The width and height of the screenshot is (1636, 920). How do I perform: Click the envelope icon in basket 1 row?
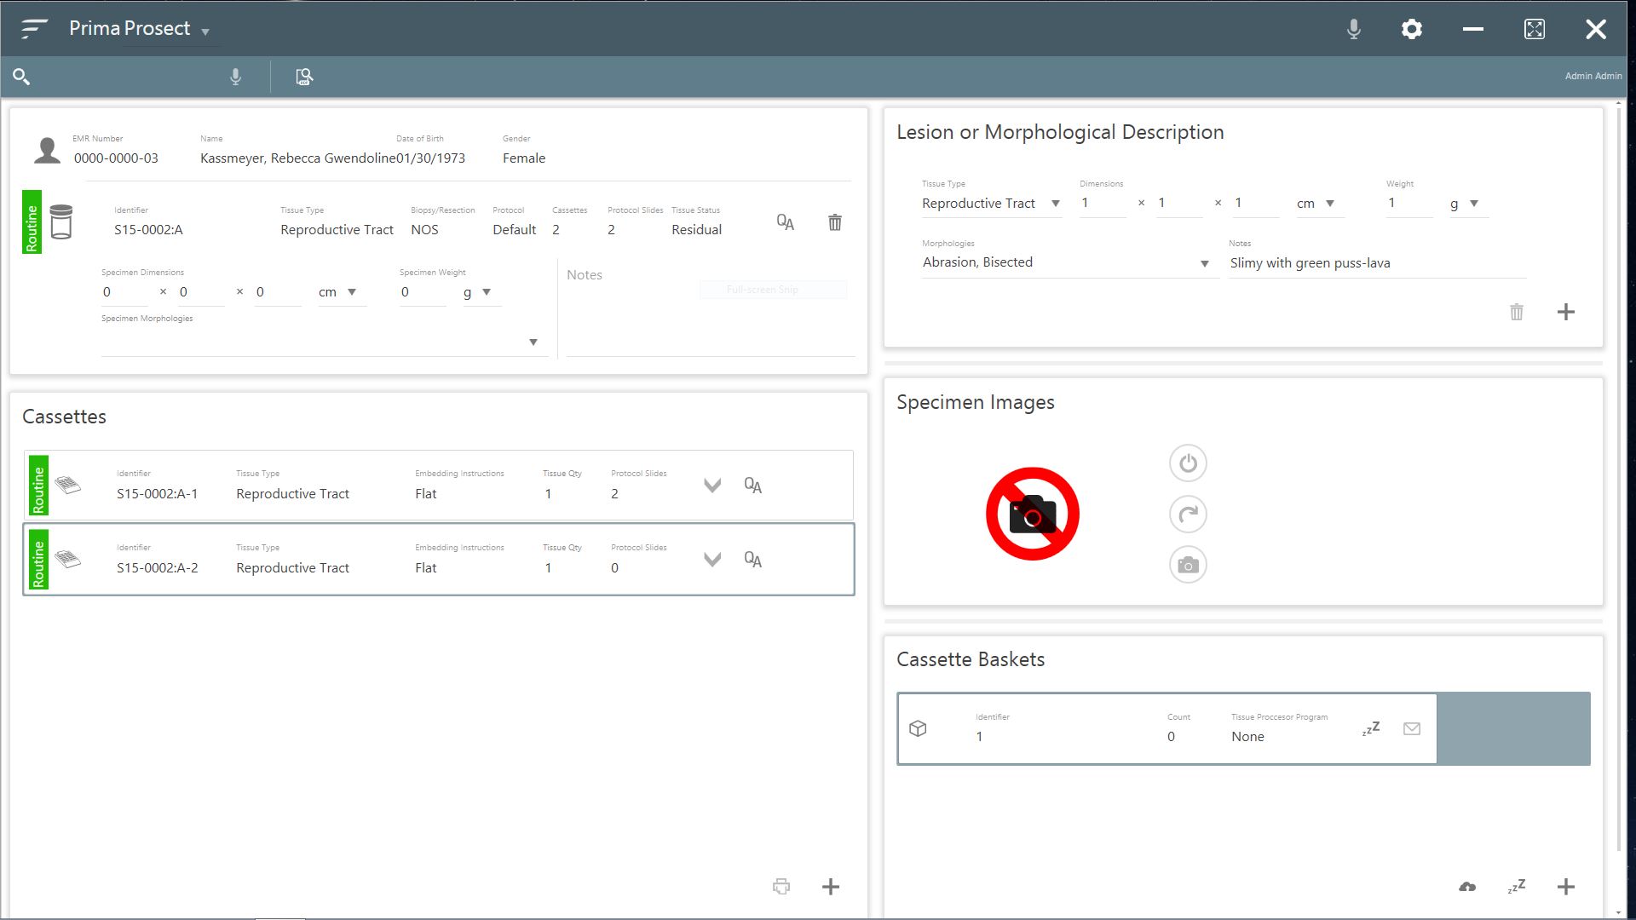point(1412,728)
